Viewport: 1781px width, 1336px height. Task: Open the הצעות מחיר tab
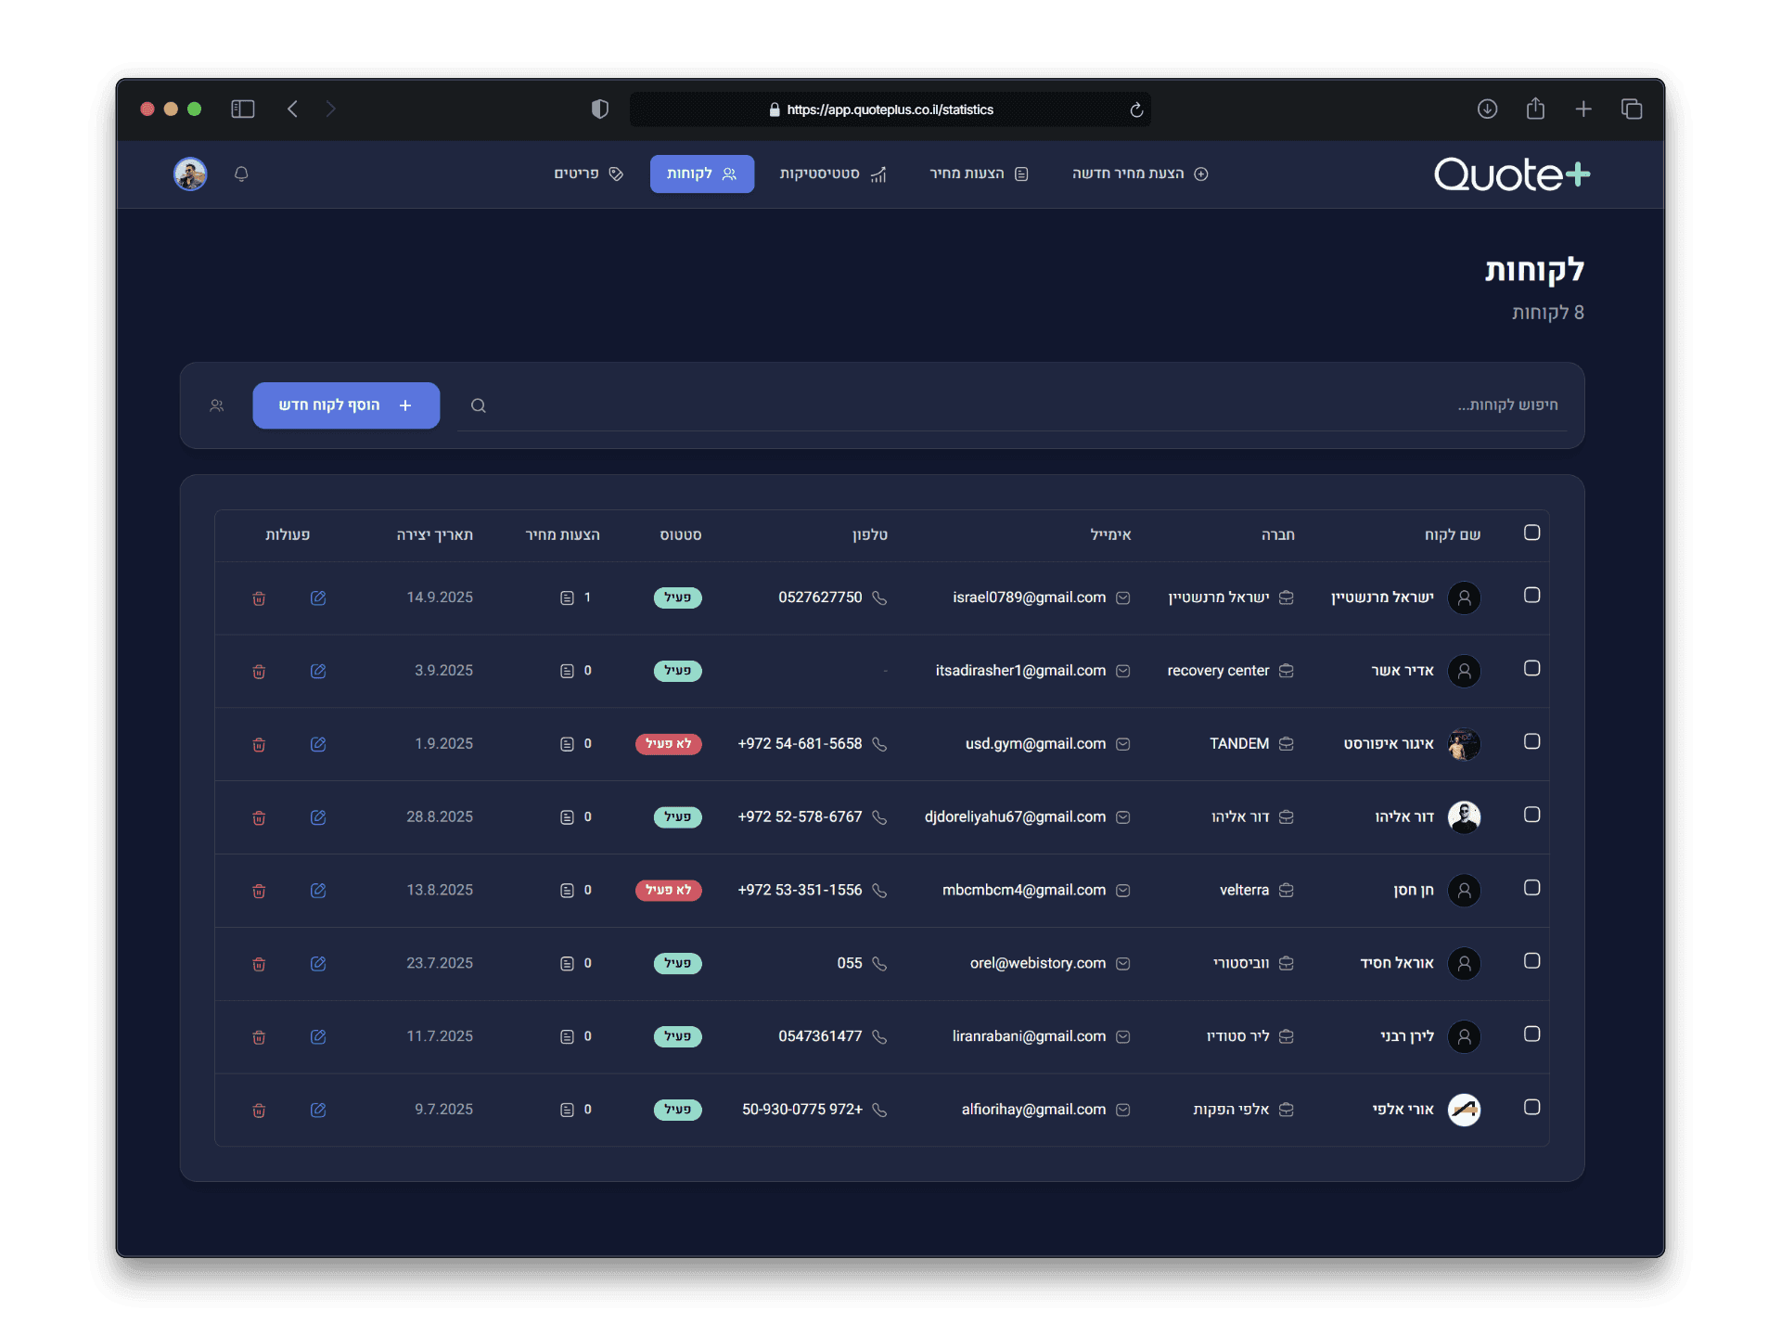click(x=979, y=174)
